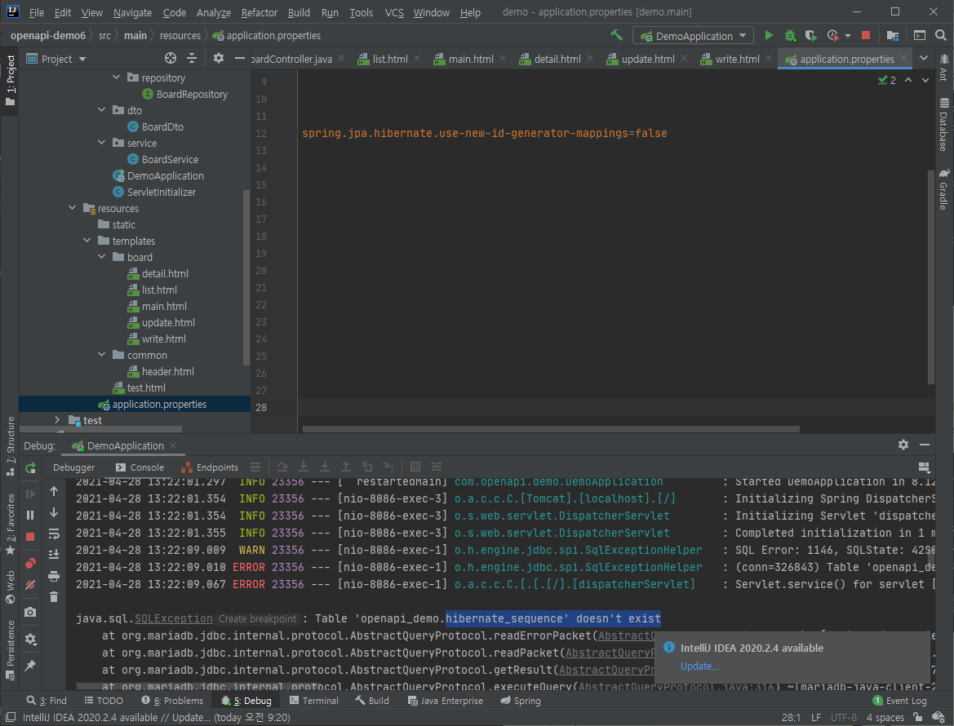954x726 pixels.
Task: Collapse the templates folder
Action: pyautogui.click(x=87, y=241)
